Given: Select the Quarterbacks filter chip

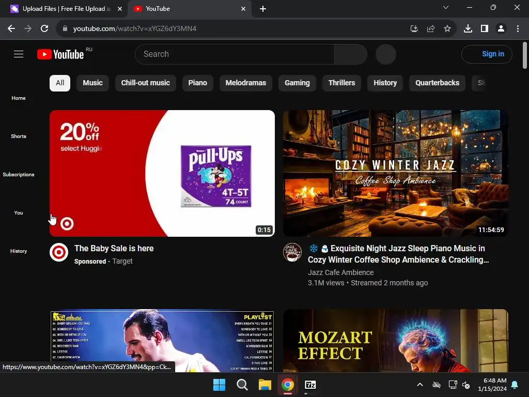Looking at the screenshot, I should pos(437,83).
